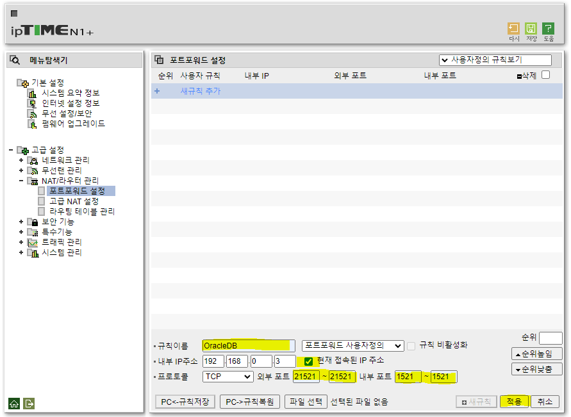The image size is (571, 417).
Task: Expand the 시스템 관리 node
Action: (21, 252)
